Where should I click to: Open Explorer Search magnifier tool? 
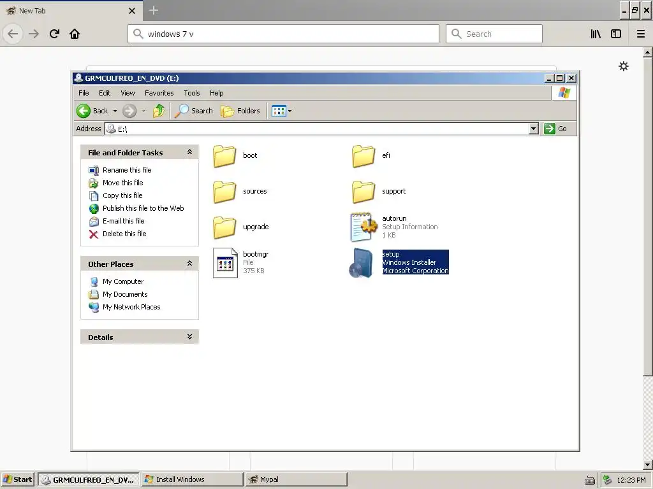(x=194, y=111)
